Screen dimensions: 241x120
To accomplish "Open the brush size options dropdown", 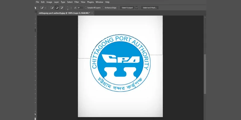I will tap(71, 8).
